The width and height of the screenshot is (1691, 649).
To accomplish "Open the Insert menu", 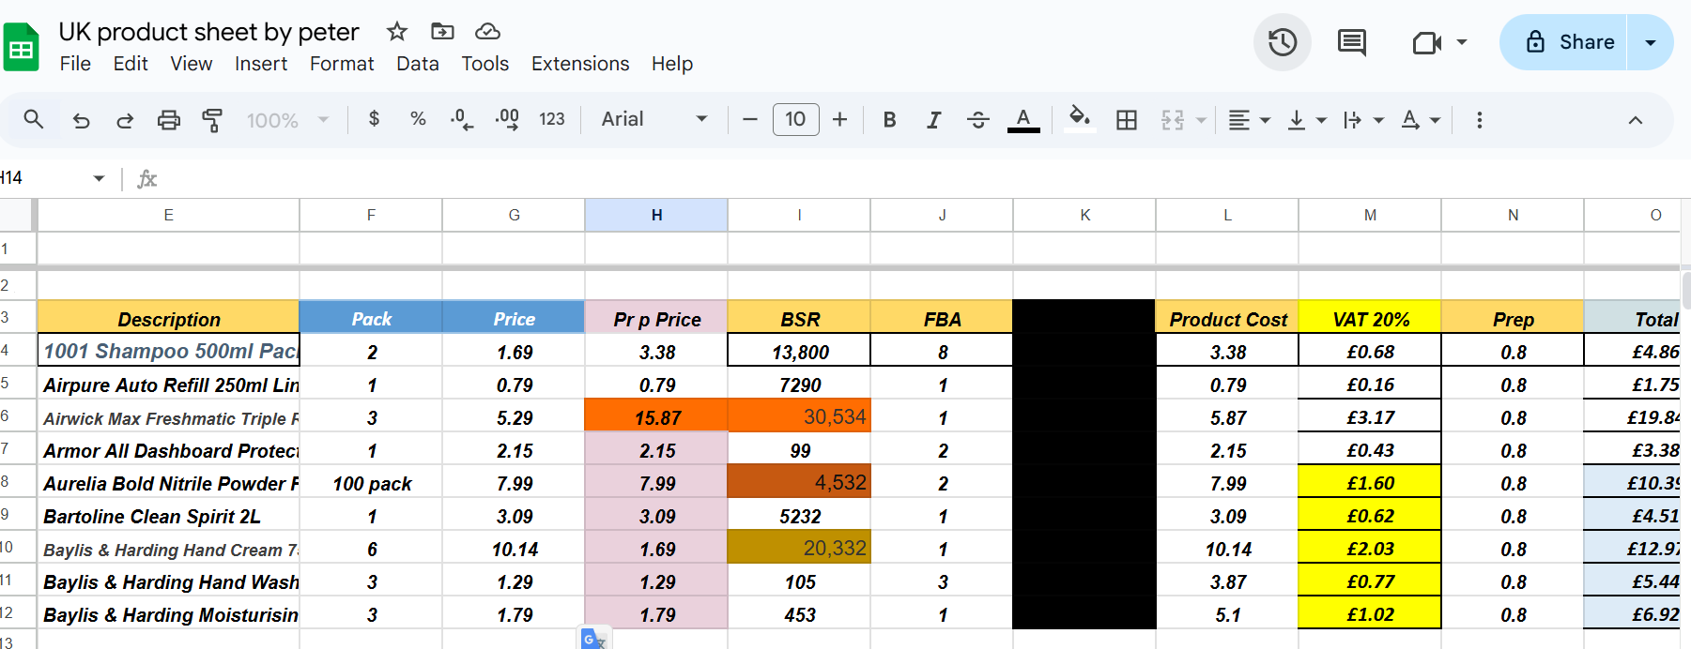I will [x=261, y=64].
